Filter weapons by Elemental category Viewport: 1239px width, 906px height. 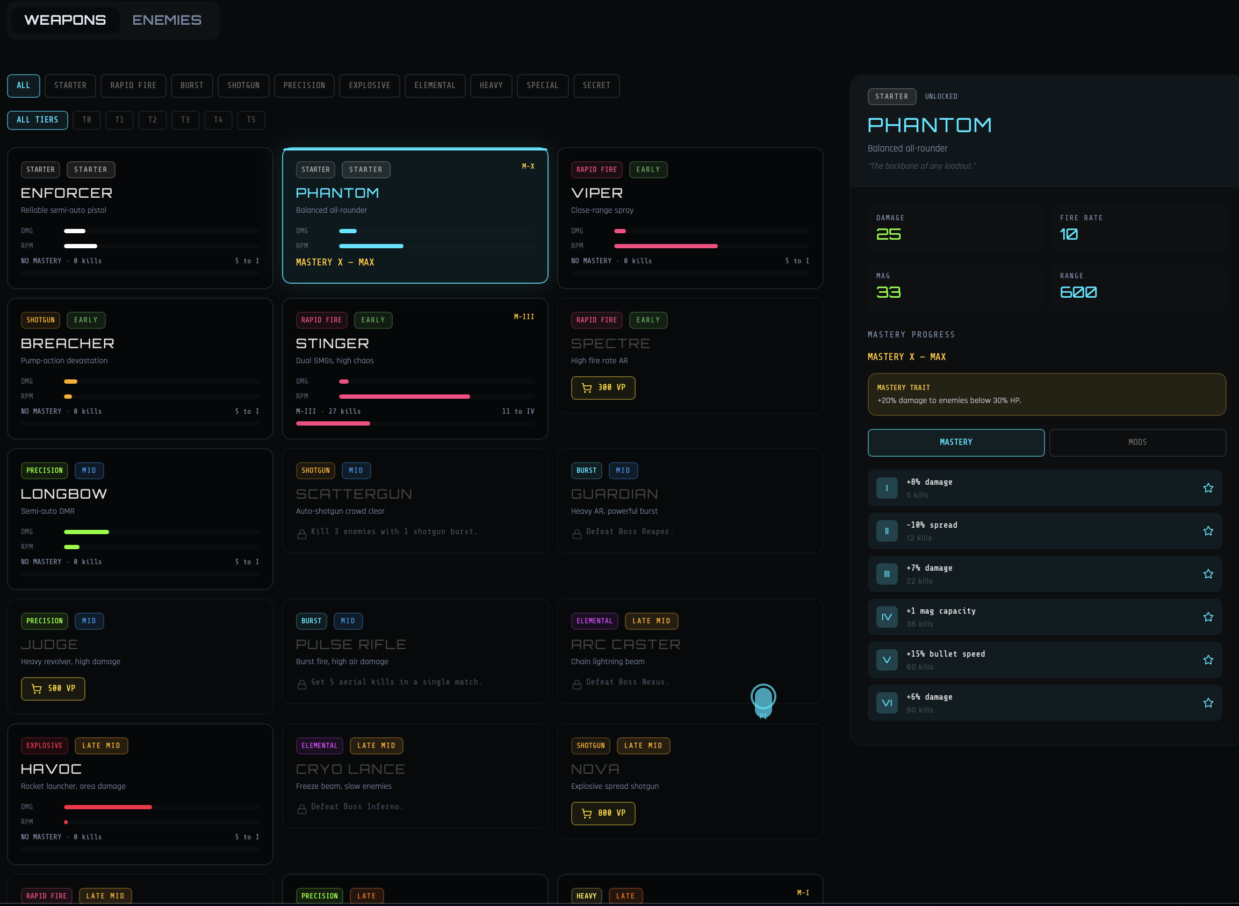tap(435, 85)
